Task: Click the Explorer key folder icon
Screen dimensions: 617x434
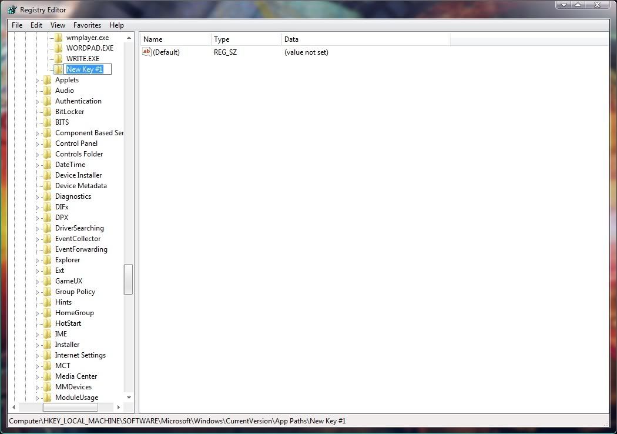Action: click(48, 260)
